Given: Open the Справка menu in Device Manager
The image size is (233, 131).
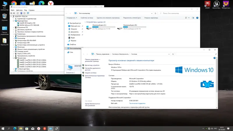Looking at the screenshot, I should click(31, 10).
